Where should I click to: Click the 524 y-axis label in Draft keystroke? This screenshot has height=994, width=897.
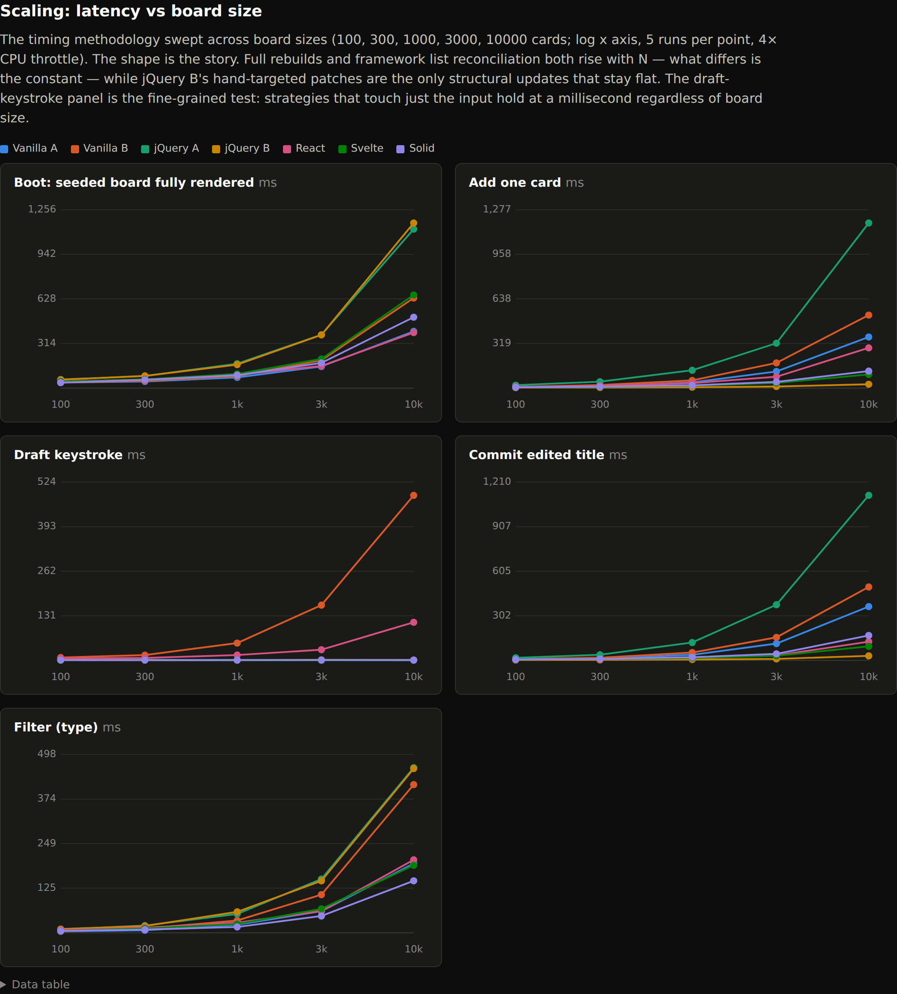(x=47, y=482)
